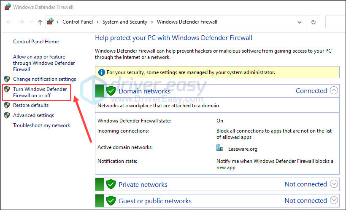Click shield icon next to Restore defaults
Screen dimensions: 346x210
7,105
